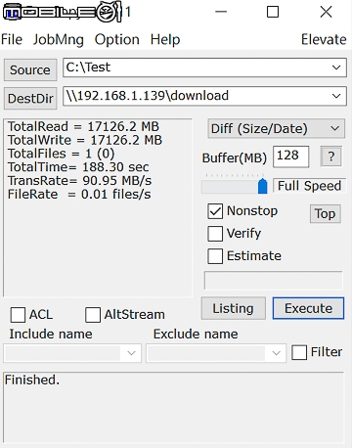Click the FastCopy title bar logo icon
352x448 pixels.
[63, 12]
